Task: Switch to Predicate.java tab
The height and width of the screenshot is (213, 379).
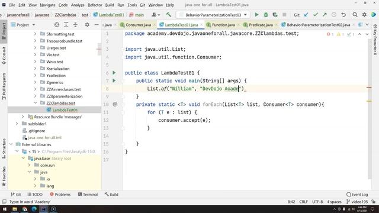Action: (261, 25)
